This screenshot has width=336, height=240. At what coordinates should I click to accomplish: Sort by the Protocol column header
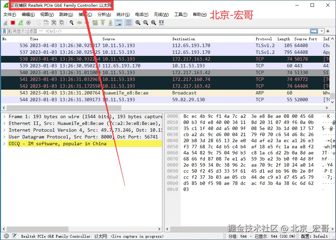click(x=265, y=39)
